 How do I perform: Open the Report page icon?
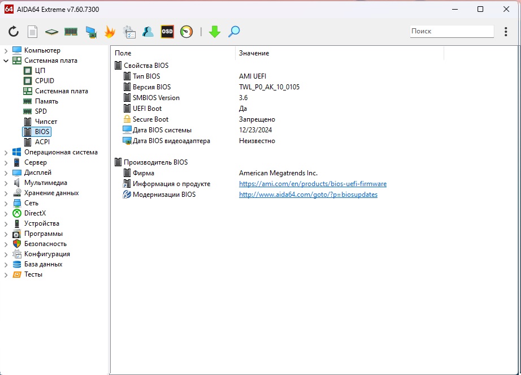(x=32, y=32)
